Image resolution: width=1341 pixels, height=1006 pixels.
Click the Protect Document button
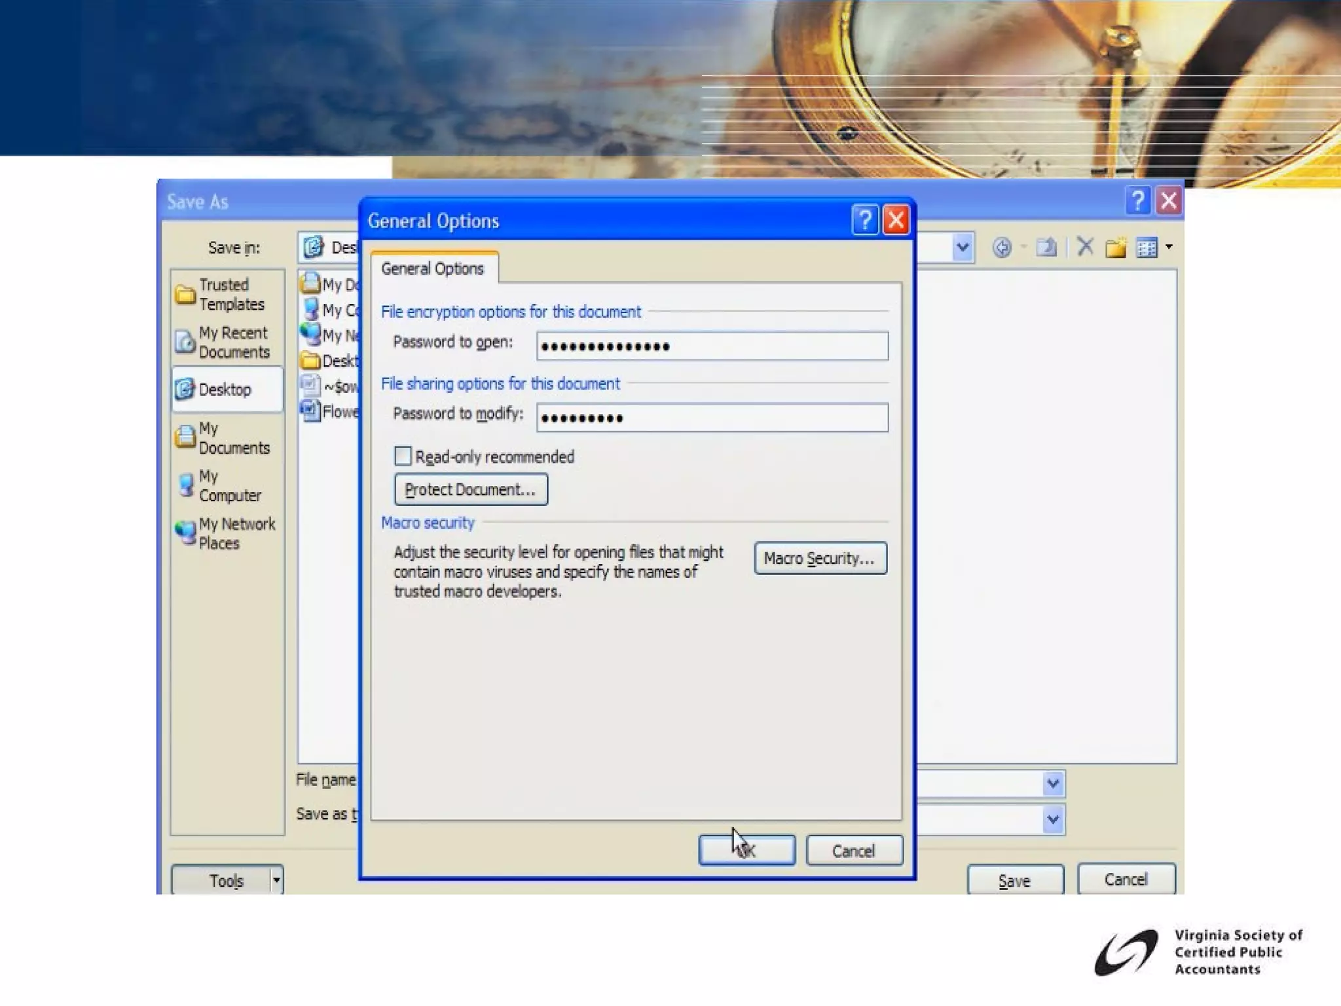click(x=471, y=489)
